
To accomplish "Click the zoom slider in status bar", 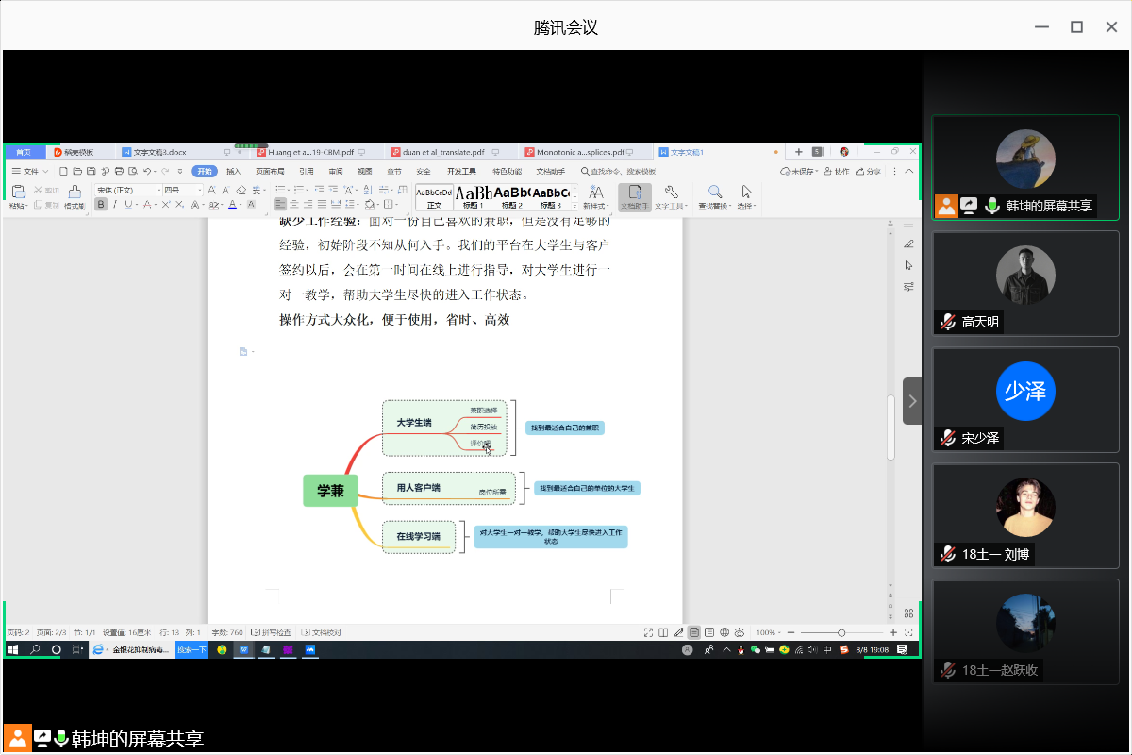I will coord(841,632).
